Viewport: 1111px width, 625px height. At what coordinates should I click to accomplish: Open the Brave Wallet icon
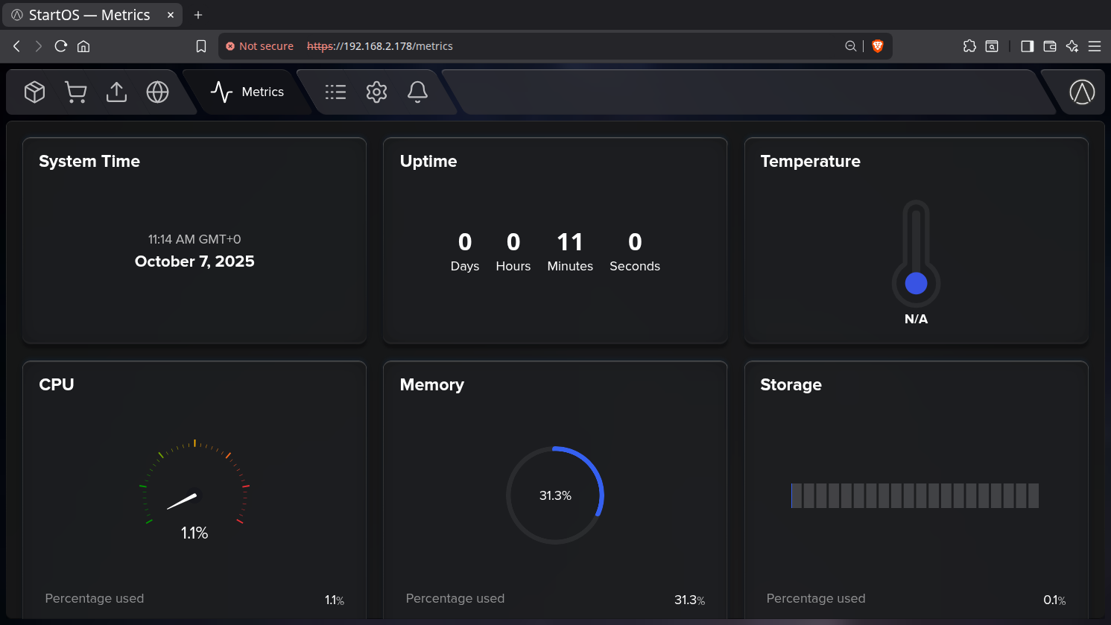(1050, 46)
